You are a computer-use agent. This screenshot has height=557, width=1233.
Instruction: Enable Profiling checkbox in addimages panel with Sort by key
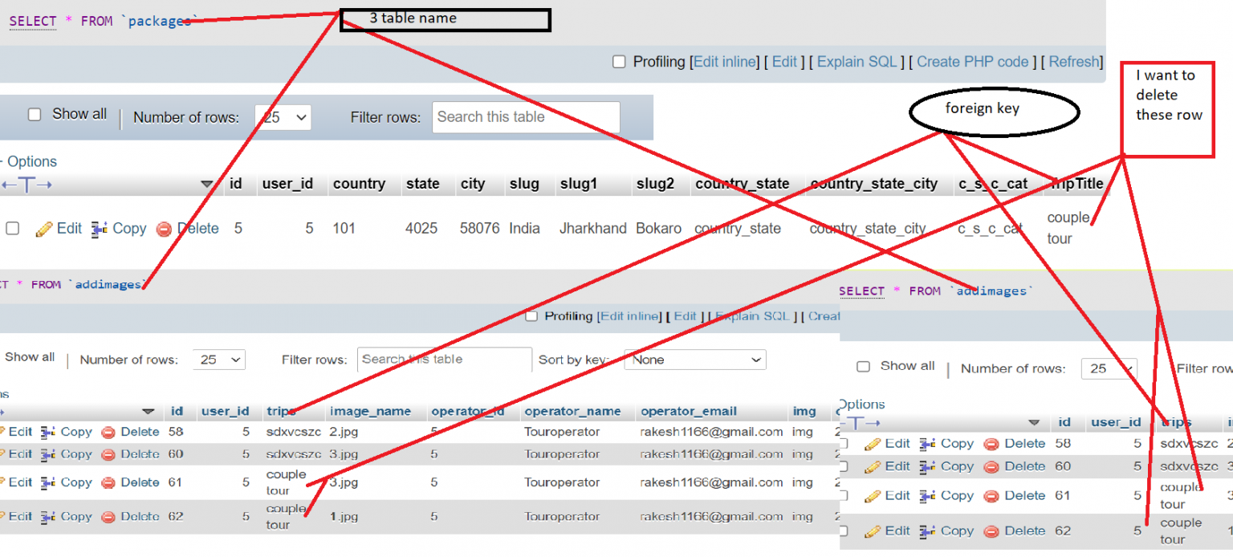pos(531,316)
